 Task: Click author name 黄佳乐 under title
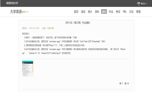point(25,28)
